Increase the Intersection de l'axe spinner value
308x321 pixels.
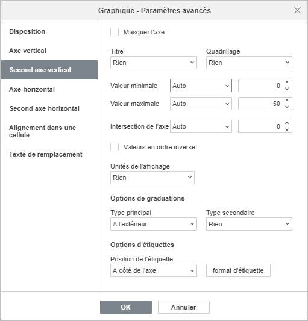[x=287, y=123]
